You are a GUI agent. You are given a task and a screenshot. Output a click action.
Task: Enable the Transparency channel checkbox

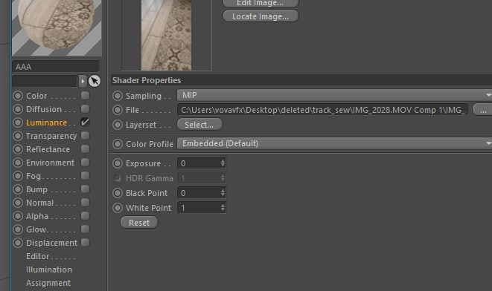click(85, 136)
